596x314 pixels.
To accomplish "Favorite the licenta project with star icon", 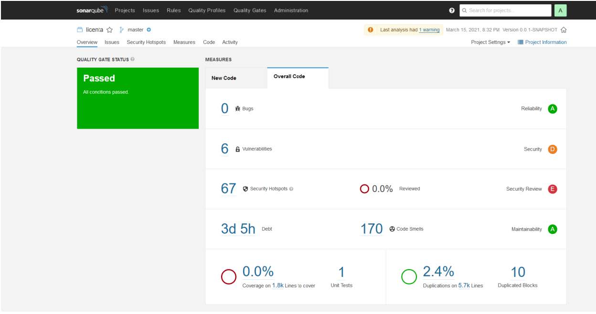I will point(109,30).
